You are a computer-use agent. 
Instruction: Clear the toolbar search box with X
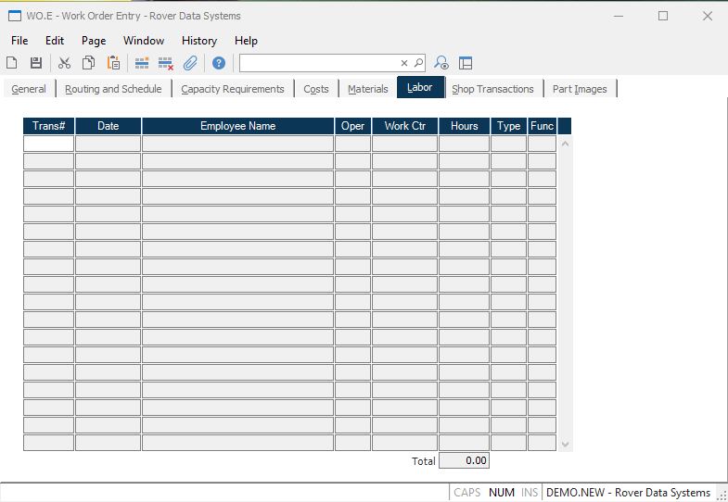click(404, 63)
